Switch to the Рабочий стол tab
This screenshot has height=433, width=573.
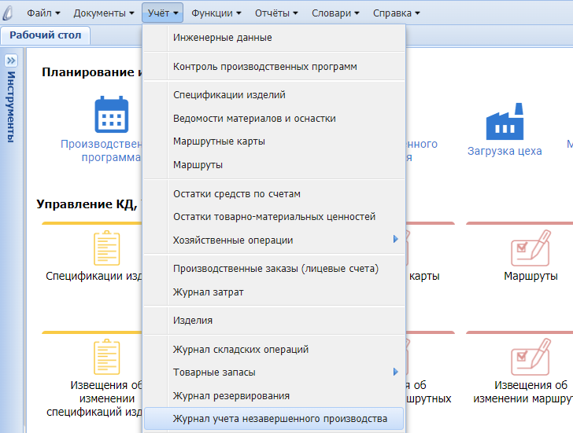[x=46, y=35]
